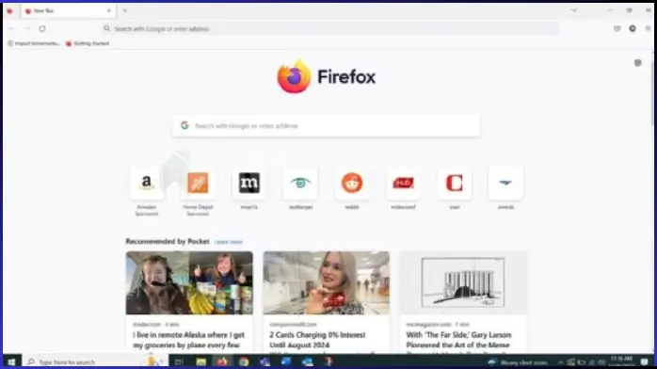Open the red HUD logo shortcut tile
The height and width of the screenshot is (369, 657).
click(403, 183)
